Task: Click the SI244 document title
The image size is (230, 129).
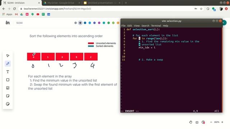Action: 19,23
